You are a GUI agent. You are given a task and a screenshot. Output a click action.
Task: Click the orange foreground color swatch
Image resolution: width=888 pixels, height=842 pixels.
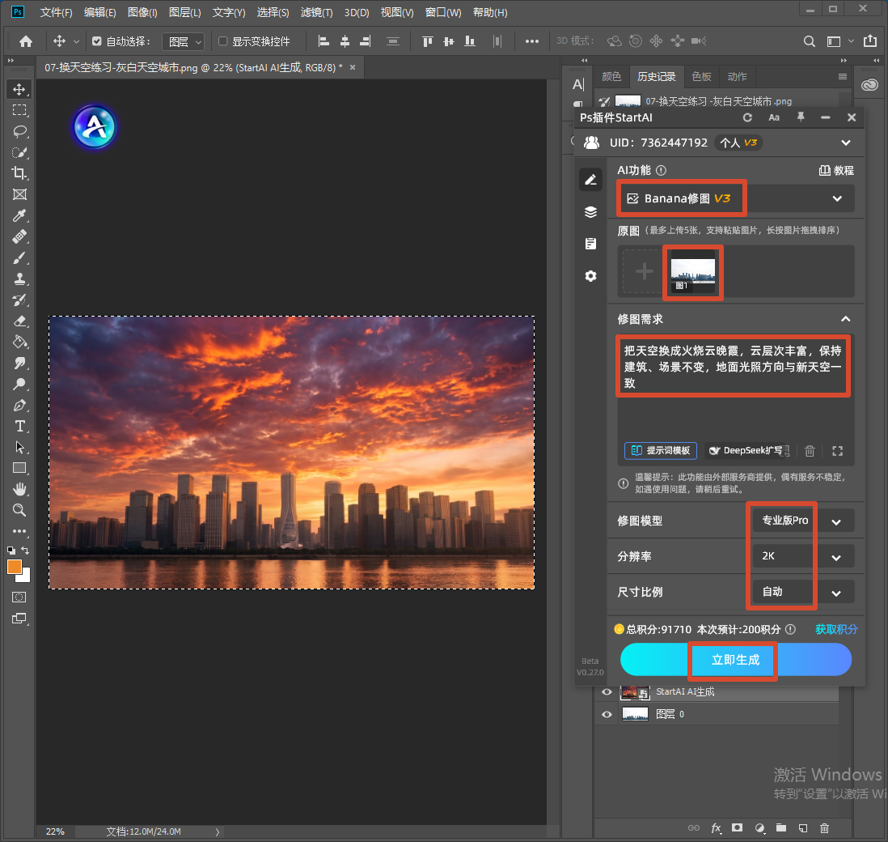click(14, 566)
